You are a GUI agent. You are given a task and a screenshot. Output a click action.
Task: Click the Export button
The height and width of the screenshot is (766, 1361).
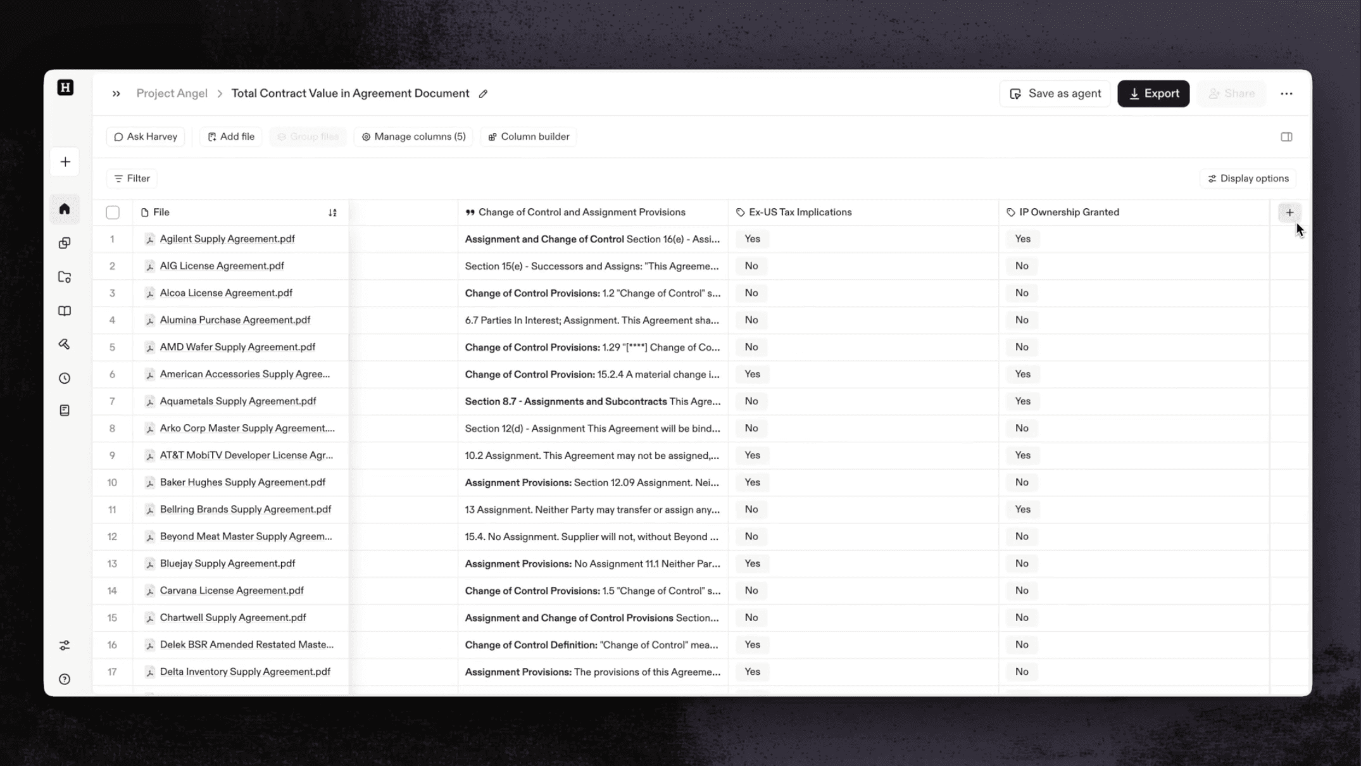point(1153,94)
